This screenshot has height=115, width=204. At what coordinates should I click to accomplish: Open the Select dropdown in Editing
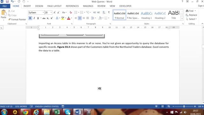click(x=191, y=19)
